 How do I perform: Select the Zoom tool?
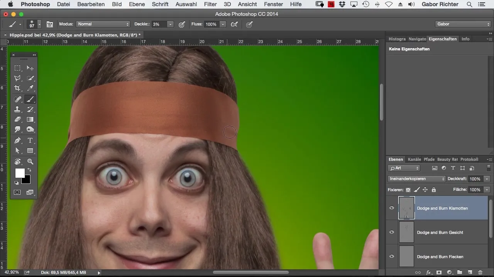click(30, 162)
